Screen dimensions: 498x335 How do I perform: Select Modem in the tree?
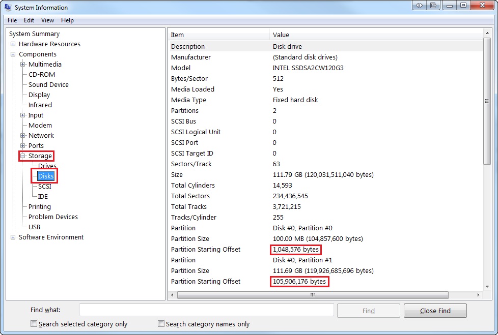(40, 125)
